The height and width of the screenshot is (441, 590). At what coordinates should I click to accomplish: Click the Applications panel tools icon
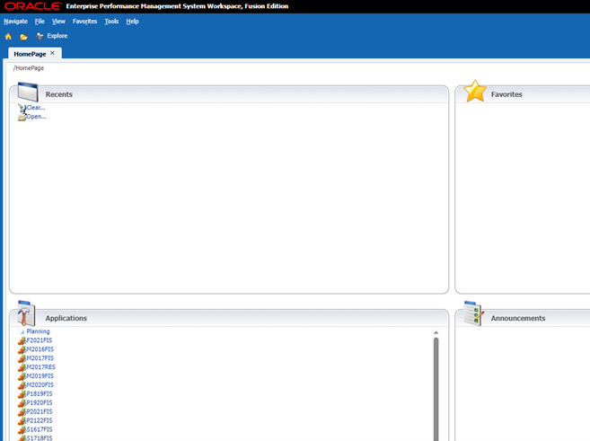pyautogui.click(x=26, y=315)
